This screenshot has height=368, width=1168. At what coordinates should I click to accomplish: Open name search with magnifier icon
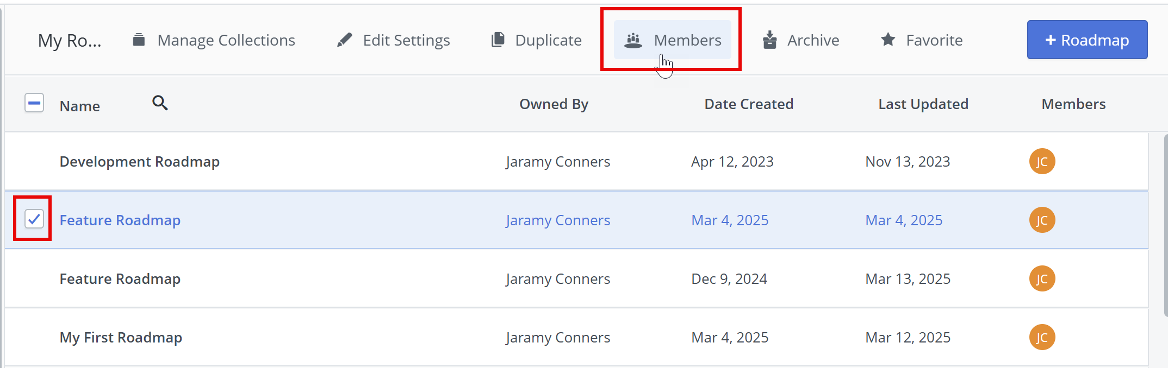tap(160, 103)
